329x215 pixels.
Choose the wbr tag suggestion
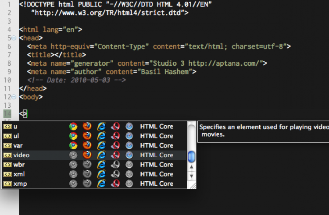pos(20,165)
